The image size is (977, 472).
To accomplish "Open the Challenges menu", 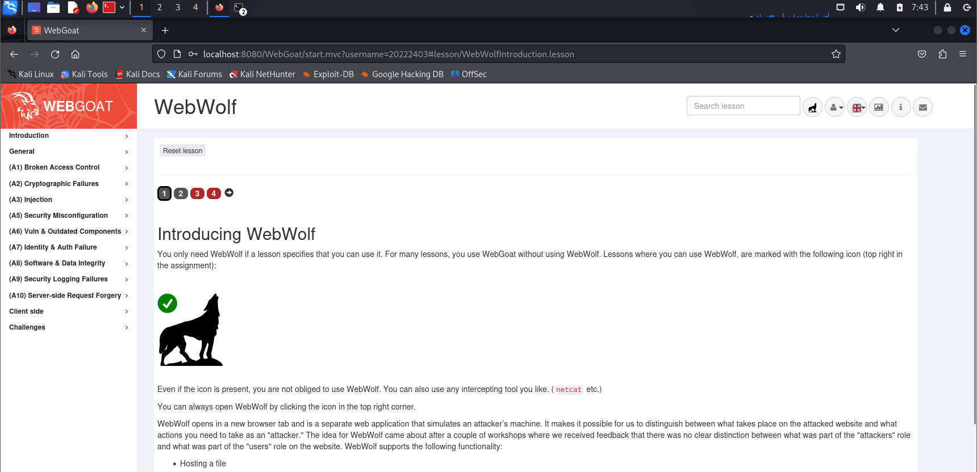I will point(69,327).
